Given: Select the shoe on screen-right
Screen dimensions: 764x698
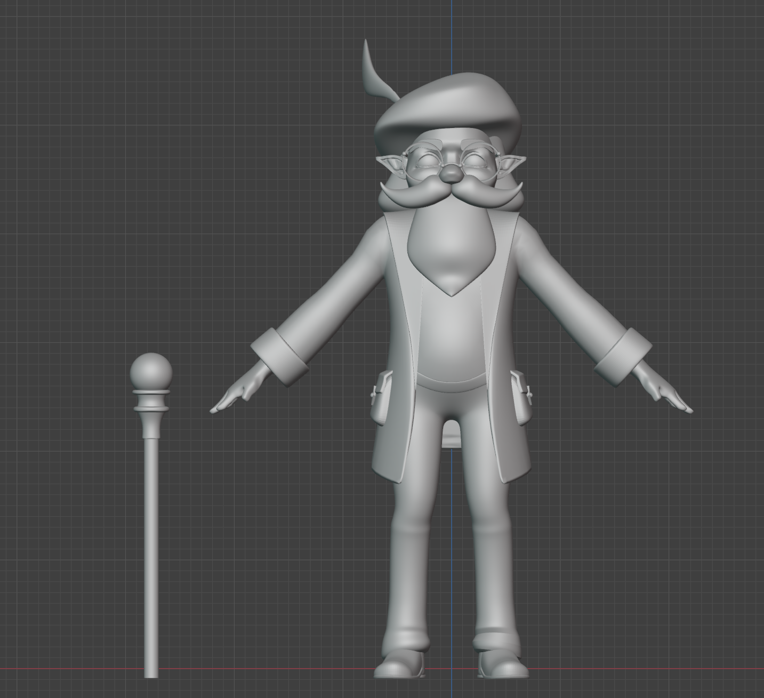Looking at the screenshot, I should click(x=501, y=664).
